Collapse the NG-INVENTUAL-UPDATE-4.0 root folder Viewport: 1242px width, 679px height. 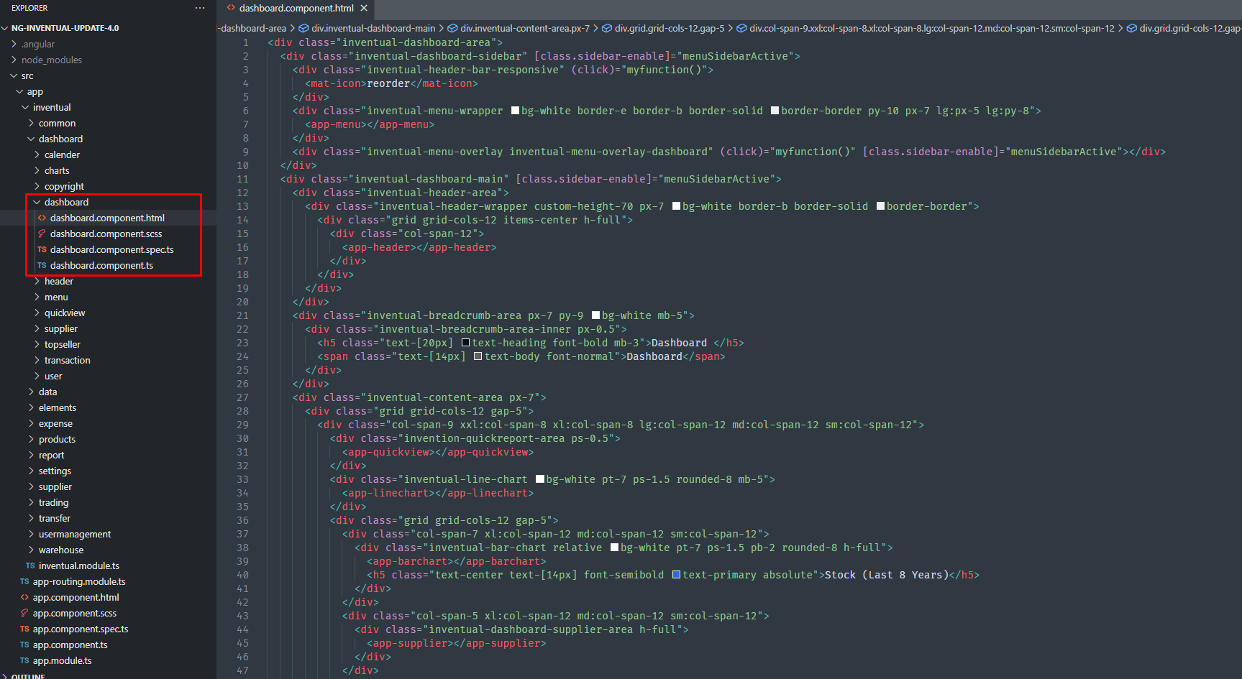point(5,28)
